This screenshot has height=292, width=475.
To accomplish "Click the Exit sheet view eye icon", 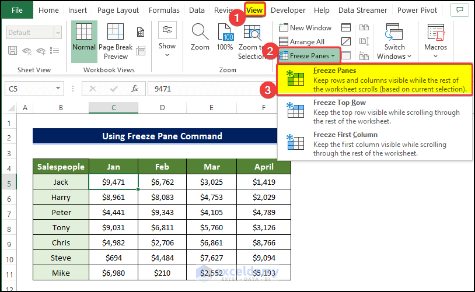I will 27,51.
